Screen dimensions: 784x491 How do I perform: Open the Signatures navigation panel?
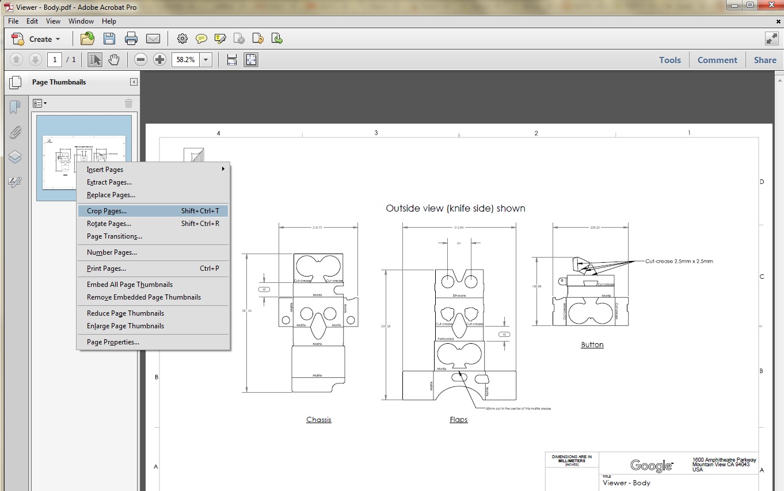coord(15,182)
